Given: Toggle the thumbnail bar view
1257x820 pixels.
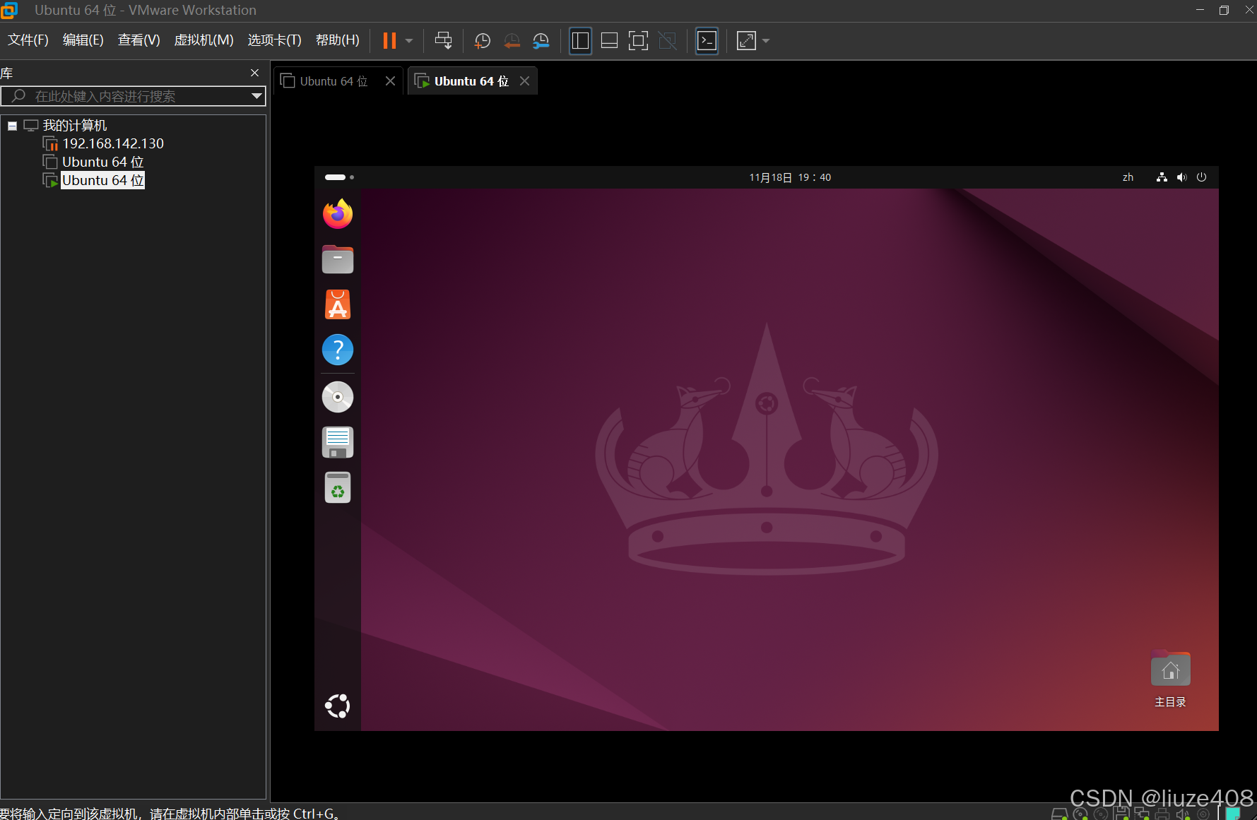Looking at the screenshot, I should pyautogui.click(x=609, y=40).
